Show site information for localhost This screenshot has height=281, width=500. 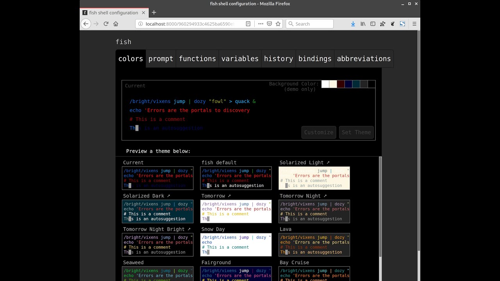coord(141,24)
